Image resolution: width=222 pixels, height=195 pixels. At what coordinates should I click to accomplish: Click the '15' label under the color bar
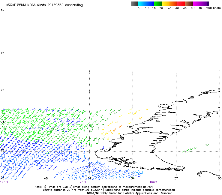pyautogui.click(x=154, y=8)
